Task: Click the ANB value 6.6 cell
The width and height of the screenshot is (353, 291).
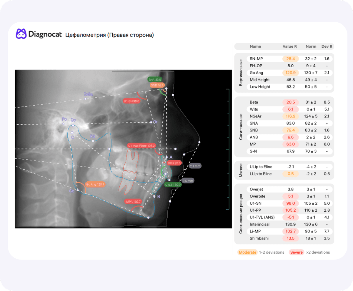Action: click(x=290, y=137)
